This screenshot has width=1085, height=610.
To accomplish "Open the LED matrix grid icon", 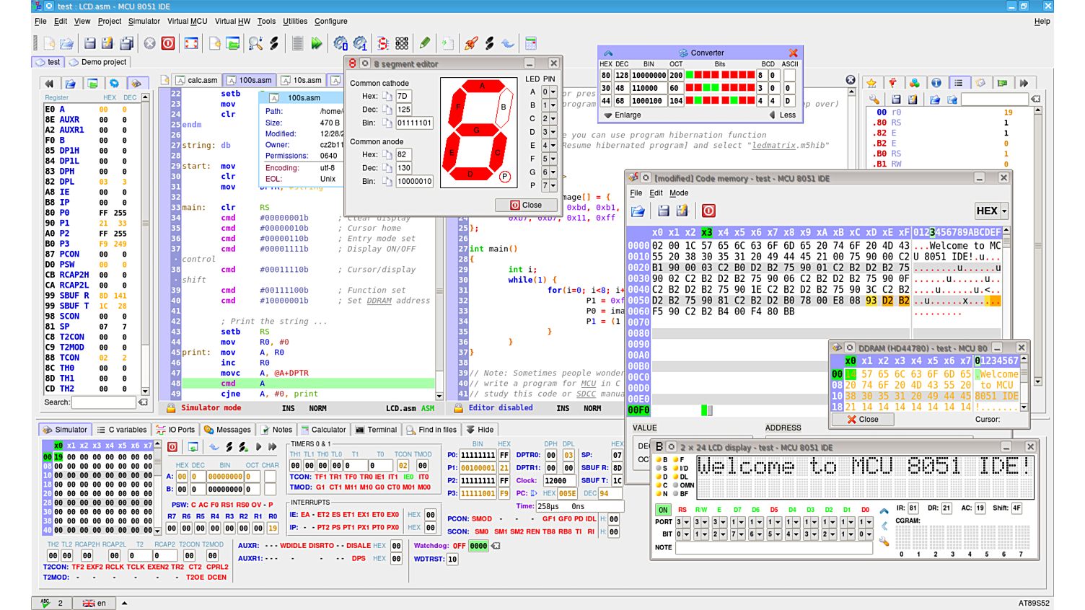I will pos(402,44).
